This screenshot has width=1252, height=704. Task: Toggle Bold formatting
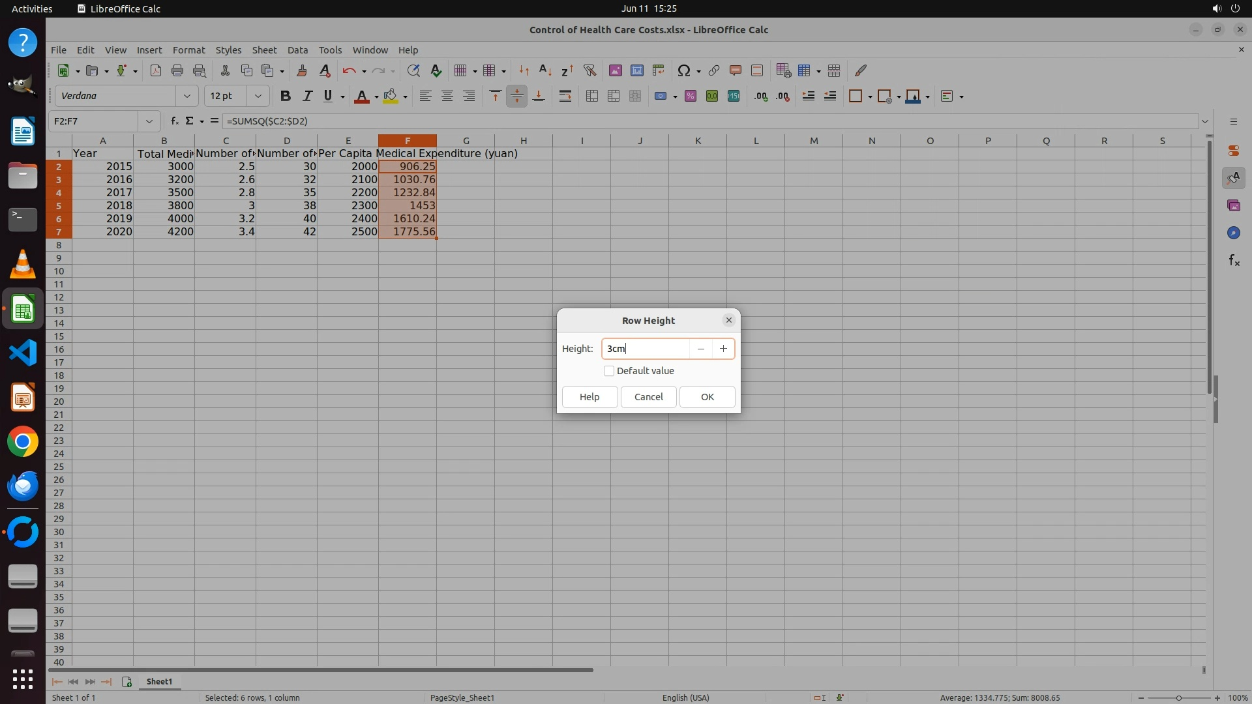285,96
